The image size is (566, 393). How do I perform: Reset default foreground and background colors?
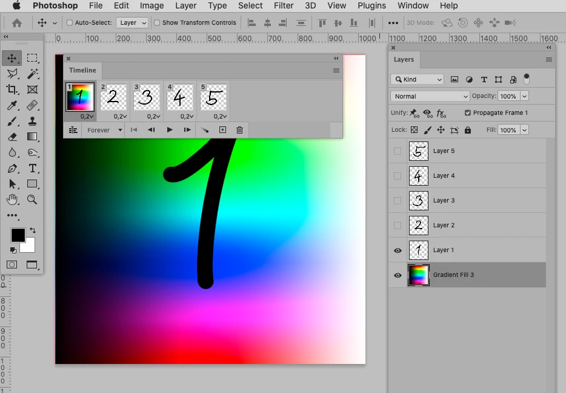coord(13,250)
